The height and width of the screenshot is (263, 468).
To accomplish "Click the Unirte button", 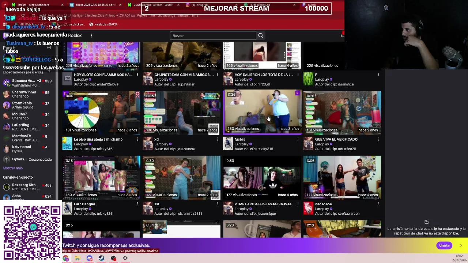I will [444, 245].
